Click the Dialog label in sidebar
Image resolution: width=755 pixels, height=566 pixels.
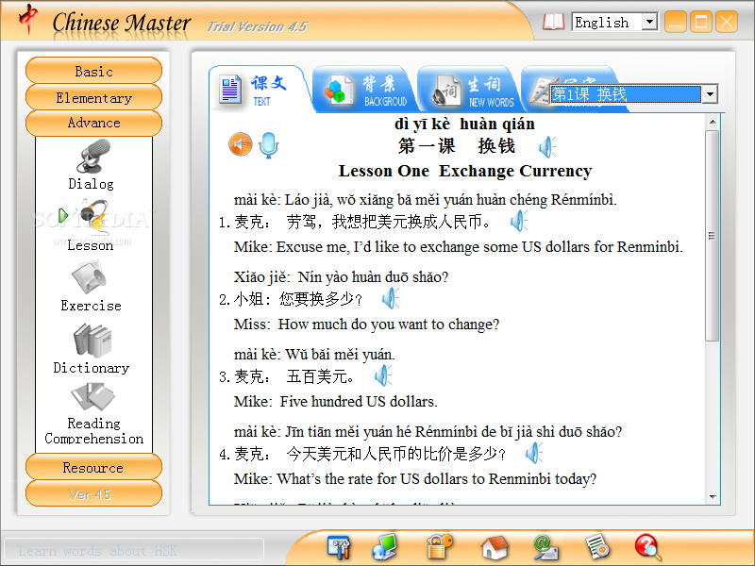pos(91,184)
